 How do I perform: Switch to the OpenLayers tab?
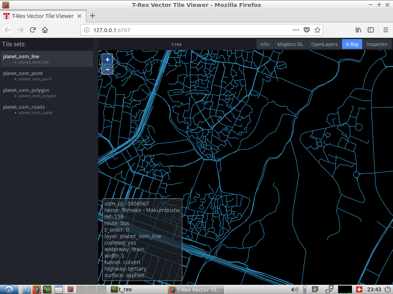324,44
